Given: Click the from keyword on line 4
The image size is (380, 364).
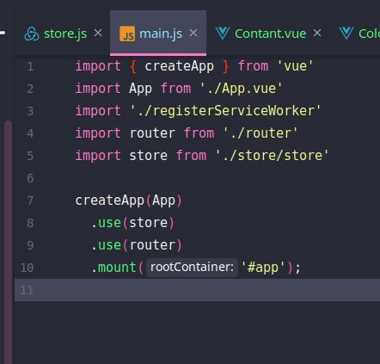Looking at the screenshot, I should point(199,133).
